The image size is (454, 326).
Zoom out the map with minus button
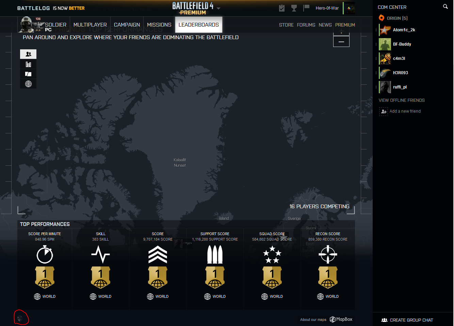341,42
